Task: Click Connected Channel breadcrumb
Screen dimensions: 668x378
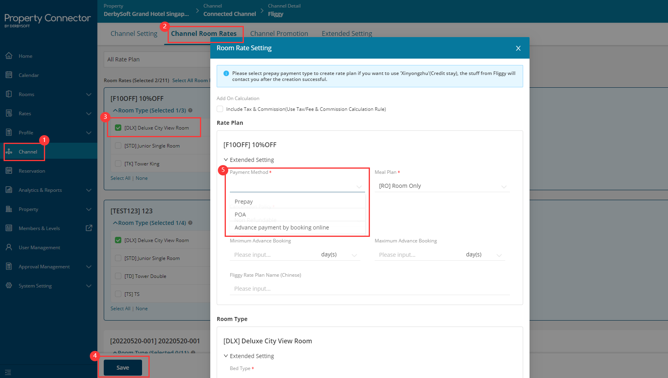Action: coord(229,14)
